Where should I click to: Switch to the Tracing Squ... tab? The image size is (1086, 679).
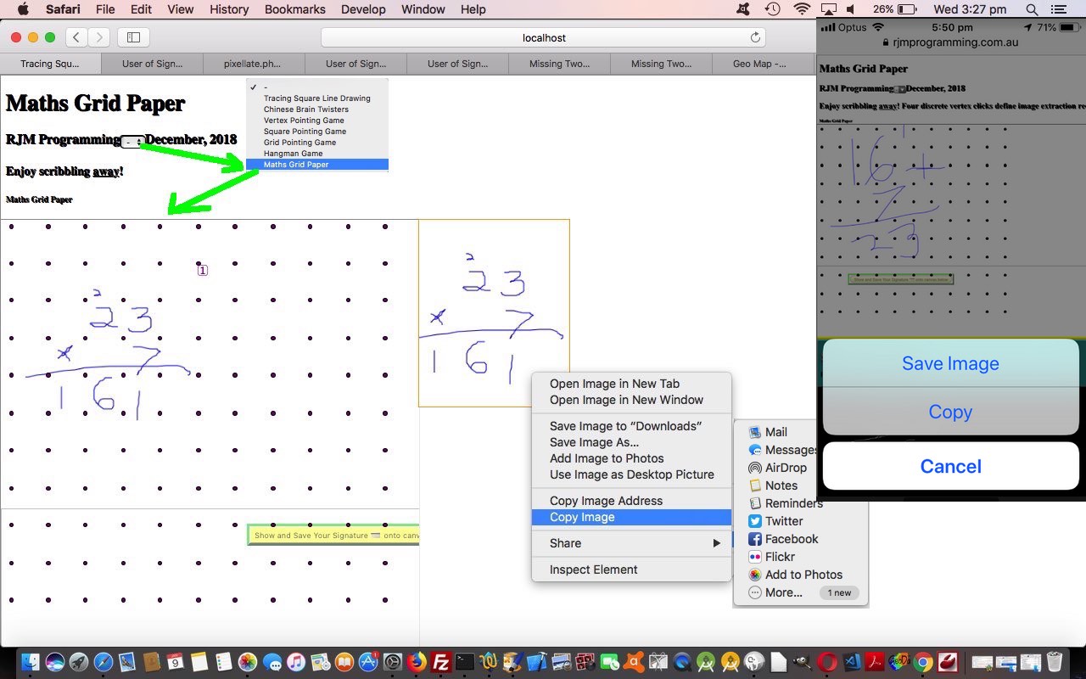50,64
